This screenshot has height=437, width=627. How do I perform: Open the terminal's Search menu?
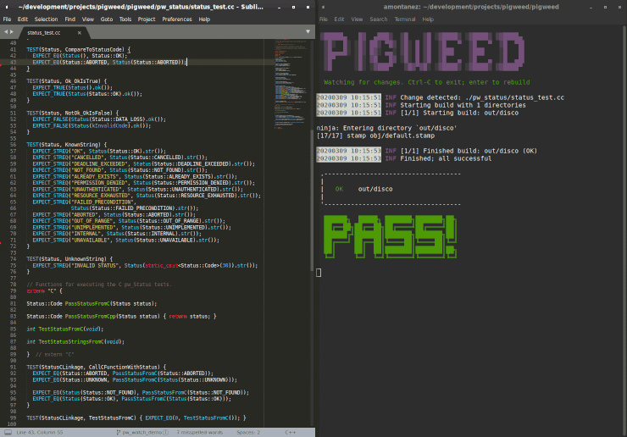[x=379, y=19]
